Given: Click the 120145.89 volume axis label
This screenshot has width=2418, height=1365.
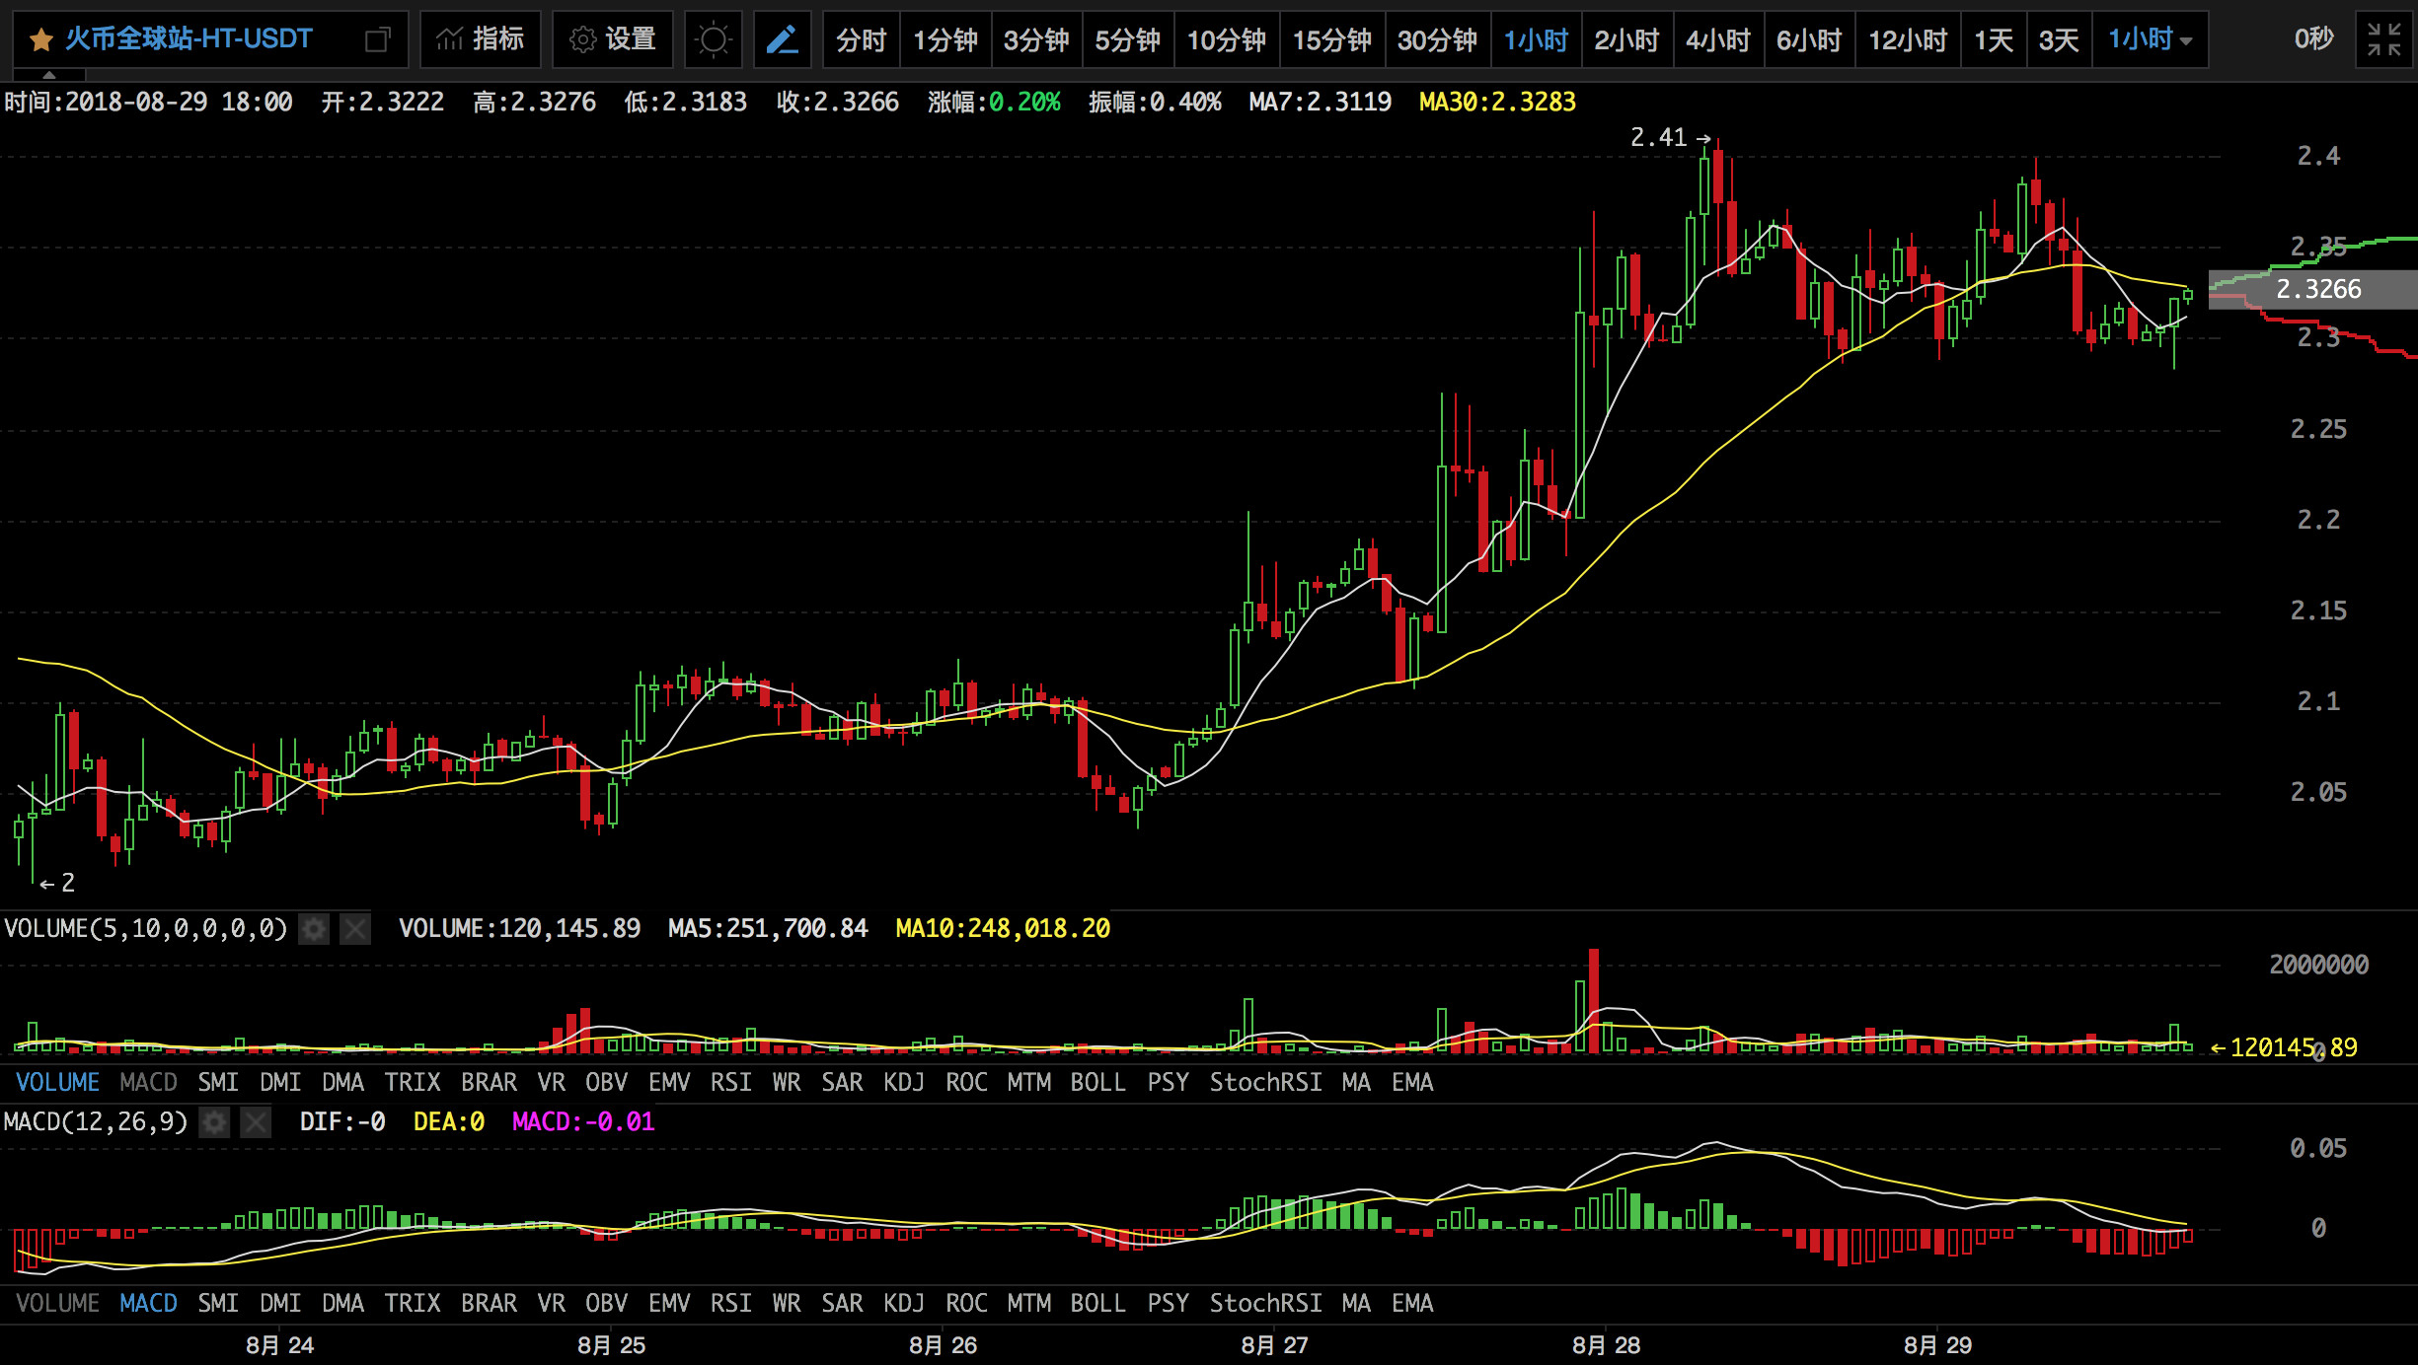Looking at the screenshot, I should 2284,1047.
